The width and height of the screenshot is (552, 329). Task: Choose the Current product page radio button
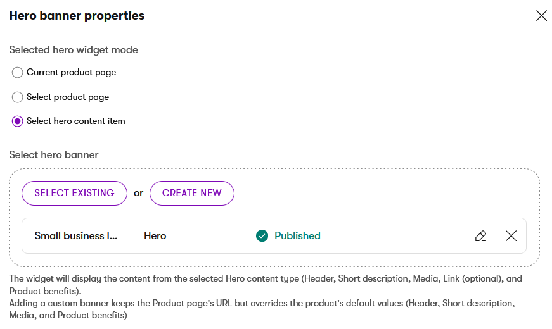pos(17,72)
